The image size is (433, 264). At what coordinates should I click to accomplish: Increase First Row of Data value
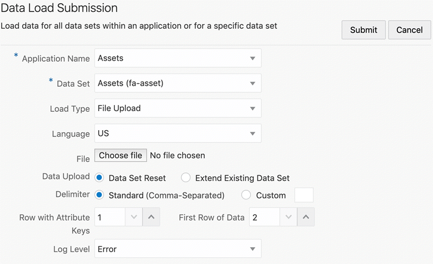(306, 217)
